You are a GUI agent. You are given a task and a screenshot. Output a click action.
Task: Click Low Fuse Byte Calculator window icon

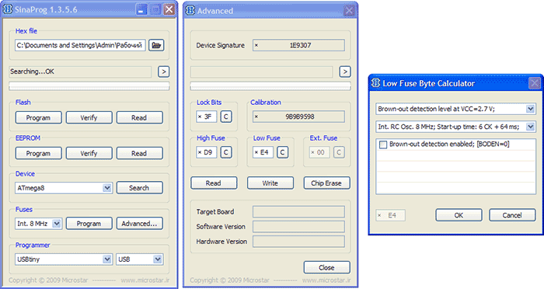375,83
